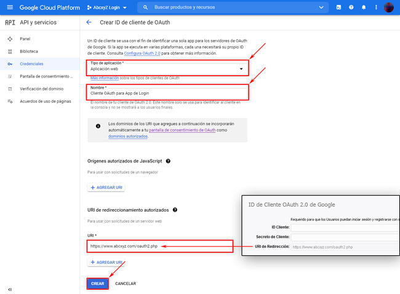400x294 pixels.
Task: Expand the search bar chevron
Action: pos(321,7)
